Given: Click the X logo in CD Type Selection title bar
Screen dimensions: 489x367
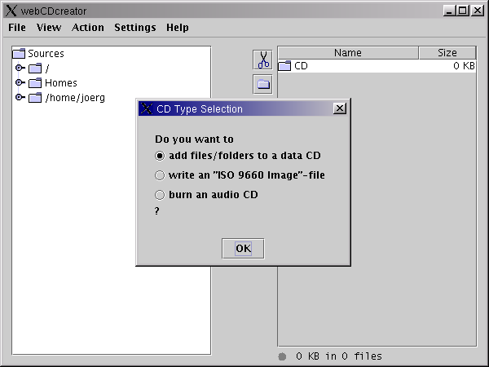Looking at the screenshot, I should click(146, 108).
